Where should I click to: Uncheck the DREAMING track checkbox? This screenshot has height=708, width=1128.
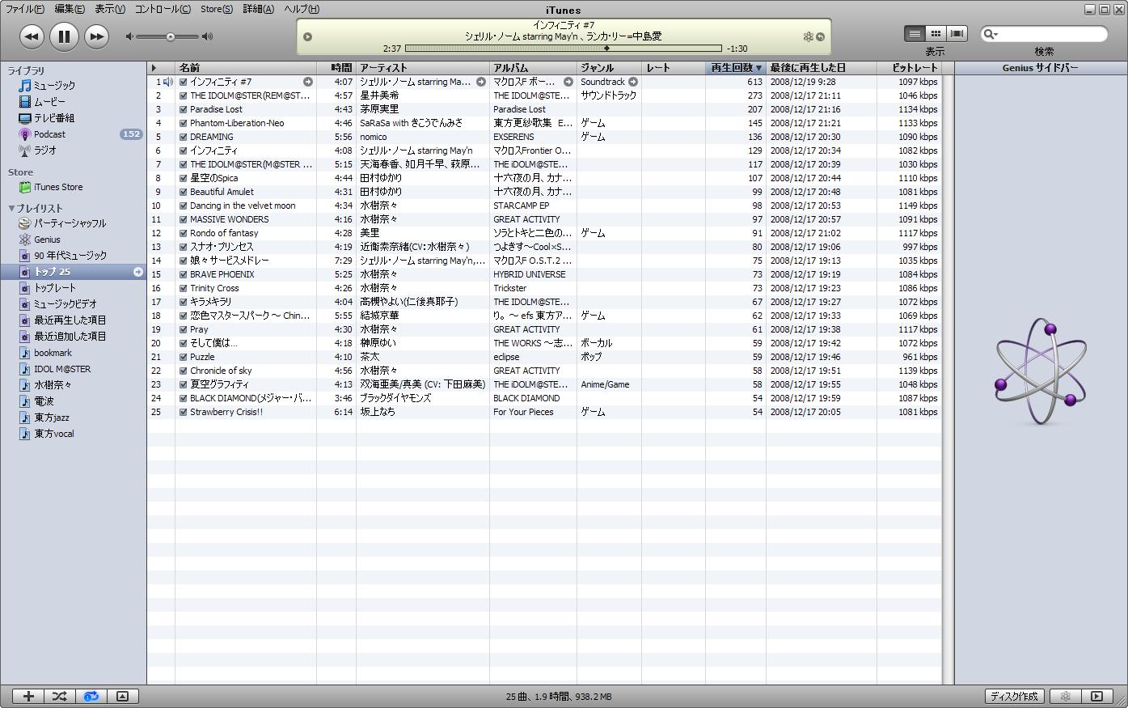coord(184,137)
